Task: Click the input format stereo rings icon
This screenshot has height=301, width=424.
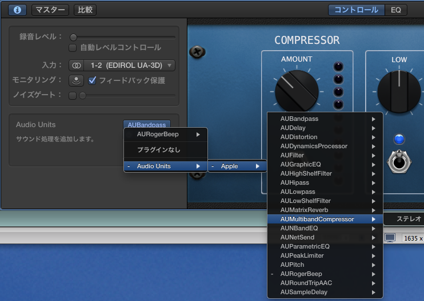Action: [76, 66]
